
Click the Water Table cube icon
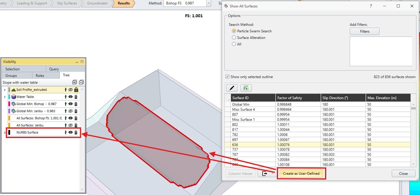pyautogui.click(x=14, y=97)
